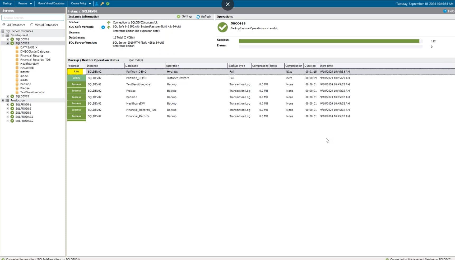Click the repository connection status icon
Screen dimensions: 455x260
[x=3, y=259]
